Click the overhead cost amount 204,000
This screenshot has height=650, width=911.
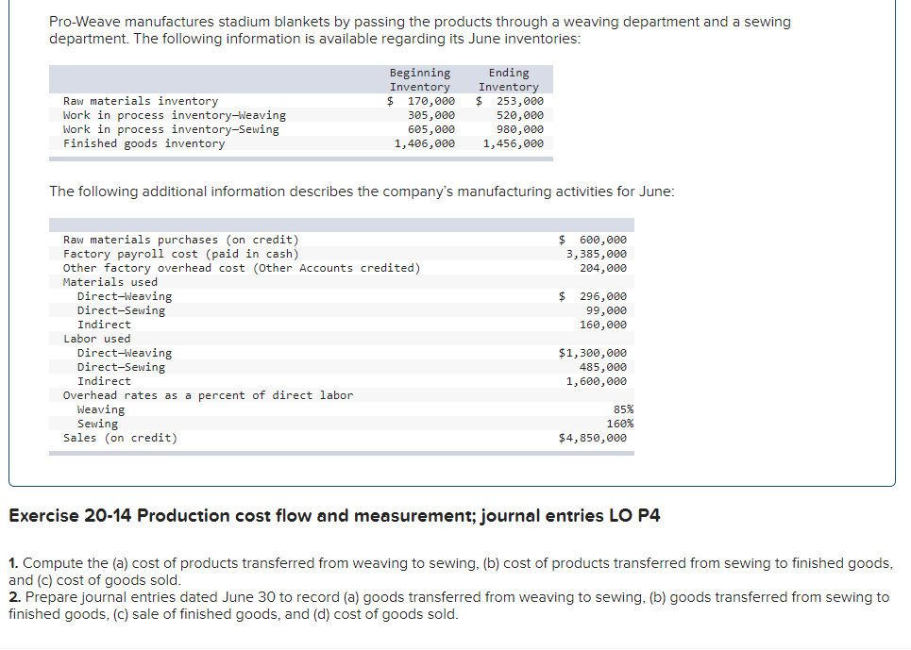(x=603, y=268)
